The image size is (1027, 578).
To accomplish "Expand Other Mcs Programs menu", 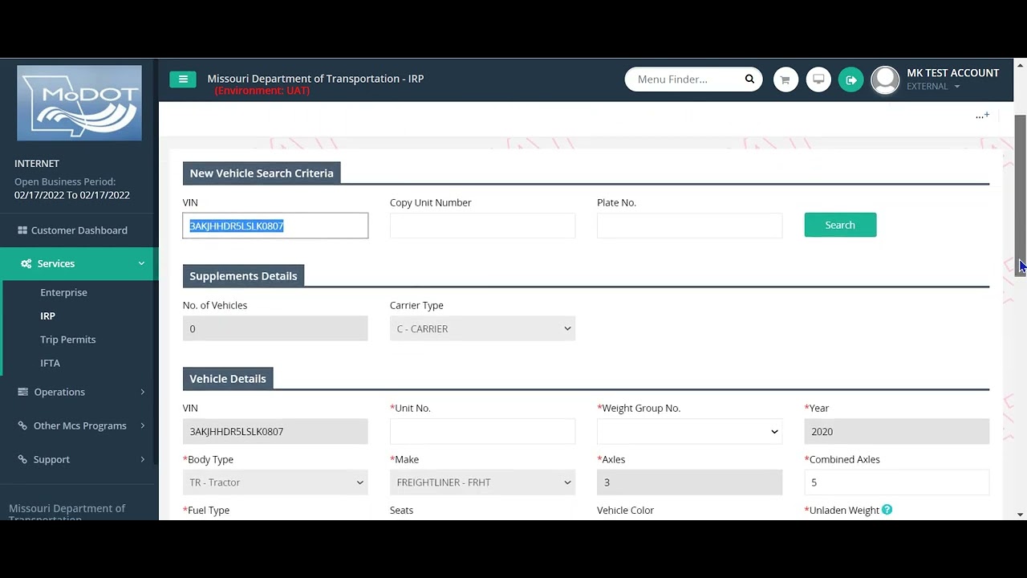I will point(79,426).
